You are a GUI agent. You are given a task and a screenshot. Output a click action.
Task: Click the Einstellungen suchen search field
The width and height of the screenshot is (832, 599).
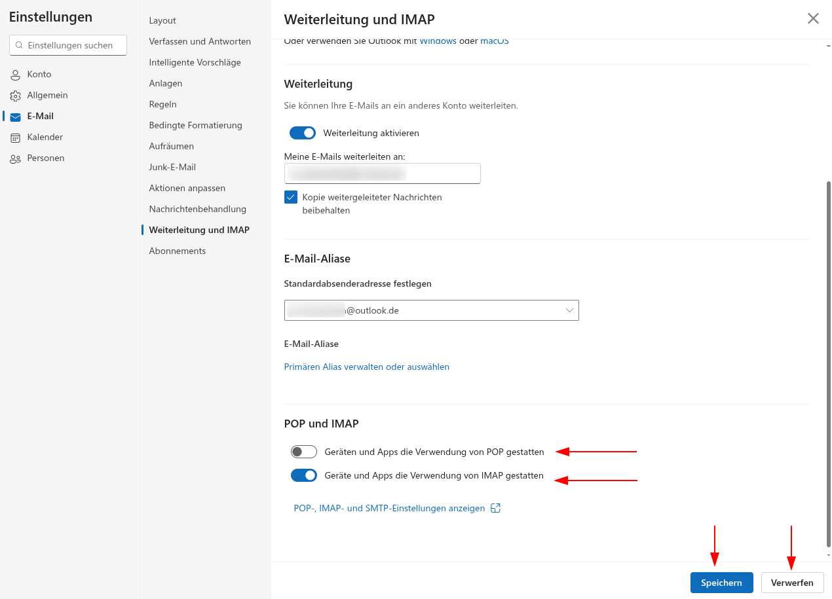[x=68, y=45]
